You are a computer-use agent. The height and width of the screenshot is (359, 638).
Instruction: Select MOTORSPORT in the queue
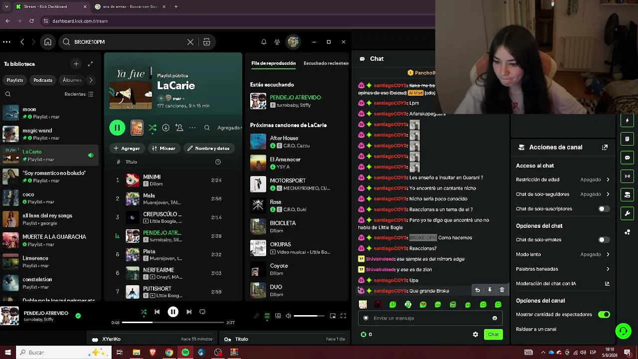click(x=298, y=184)
